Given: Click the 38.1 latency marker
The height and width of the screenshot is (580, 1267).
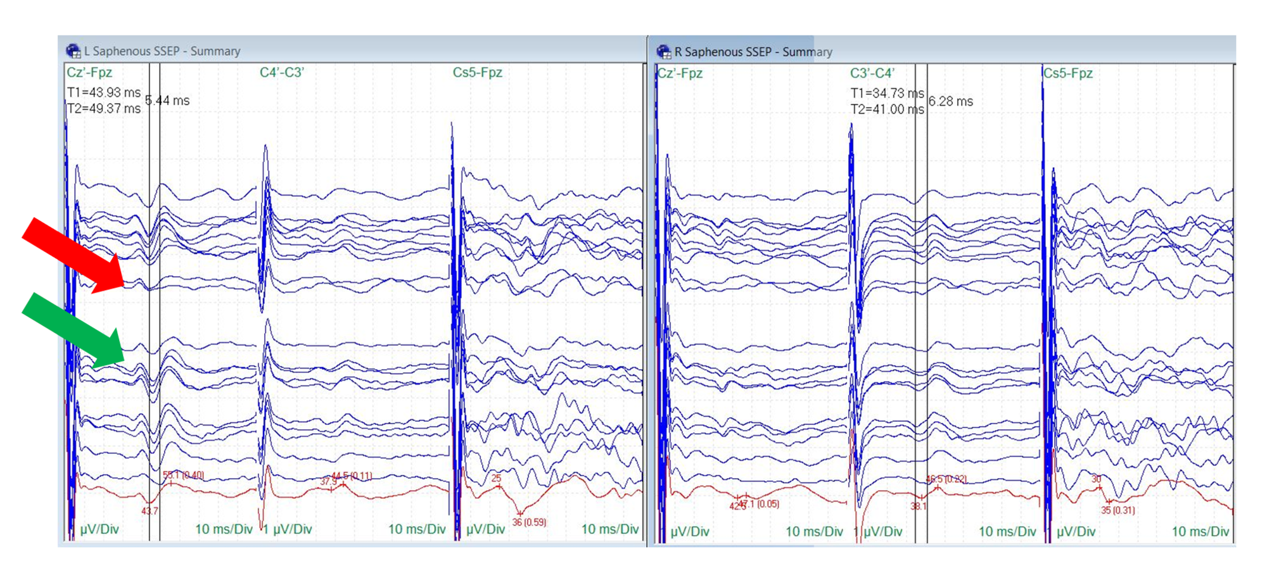Looking at the screenshot, I should (x=919, y=506).
